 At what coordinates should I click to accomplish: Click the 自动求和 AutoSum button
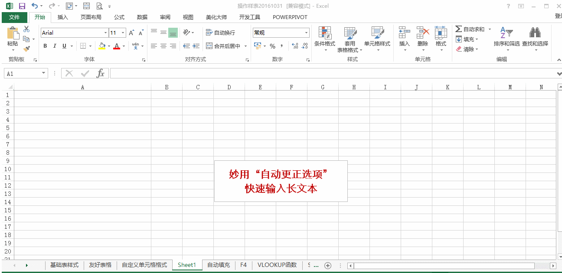tap(470, 29)
